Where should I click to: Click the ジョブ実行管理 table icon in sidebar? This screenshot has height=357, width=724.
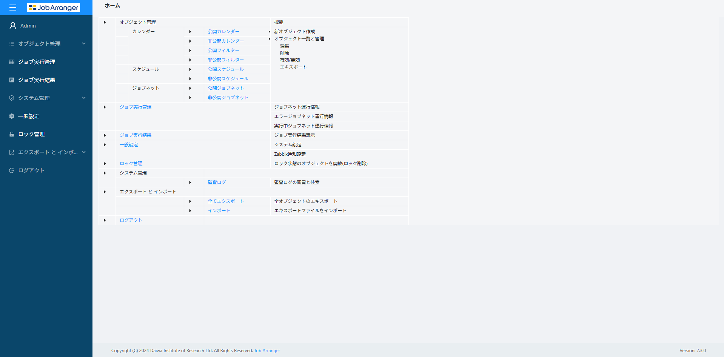pyautogui.click(x=12, y=62)
